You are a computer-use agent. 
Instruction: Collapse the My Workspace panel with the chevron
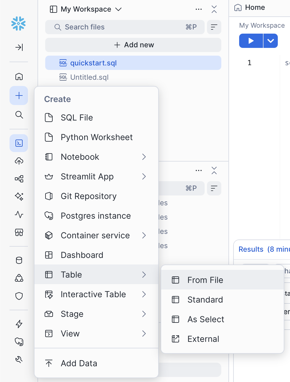214,9
